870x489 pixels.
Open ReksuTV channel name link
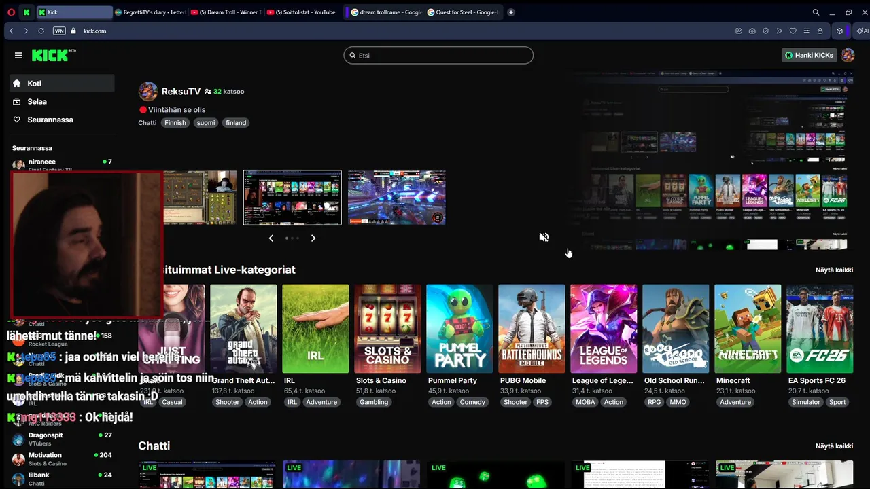181,91
